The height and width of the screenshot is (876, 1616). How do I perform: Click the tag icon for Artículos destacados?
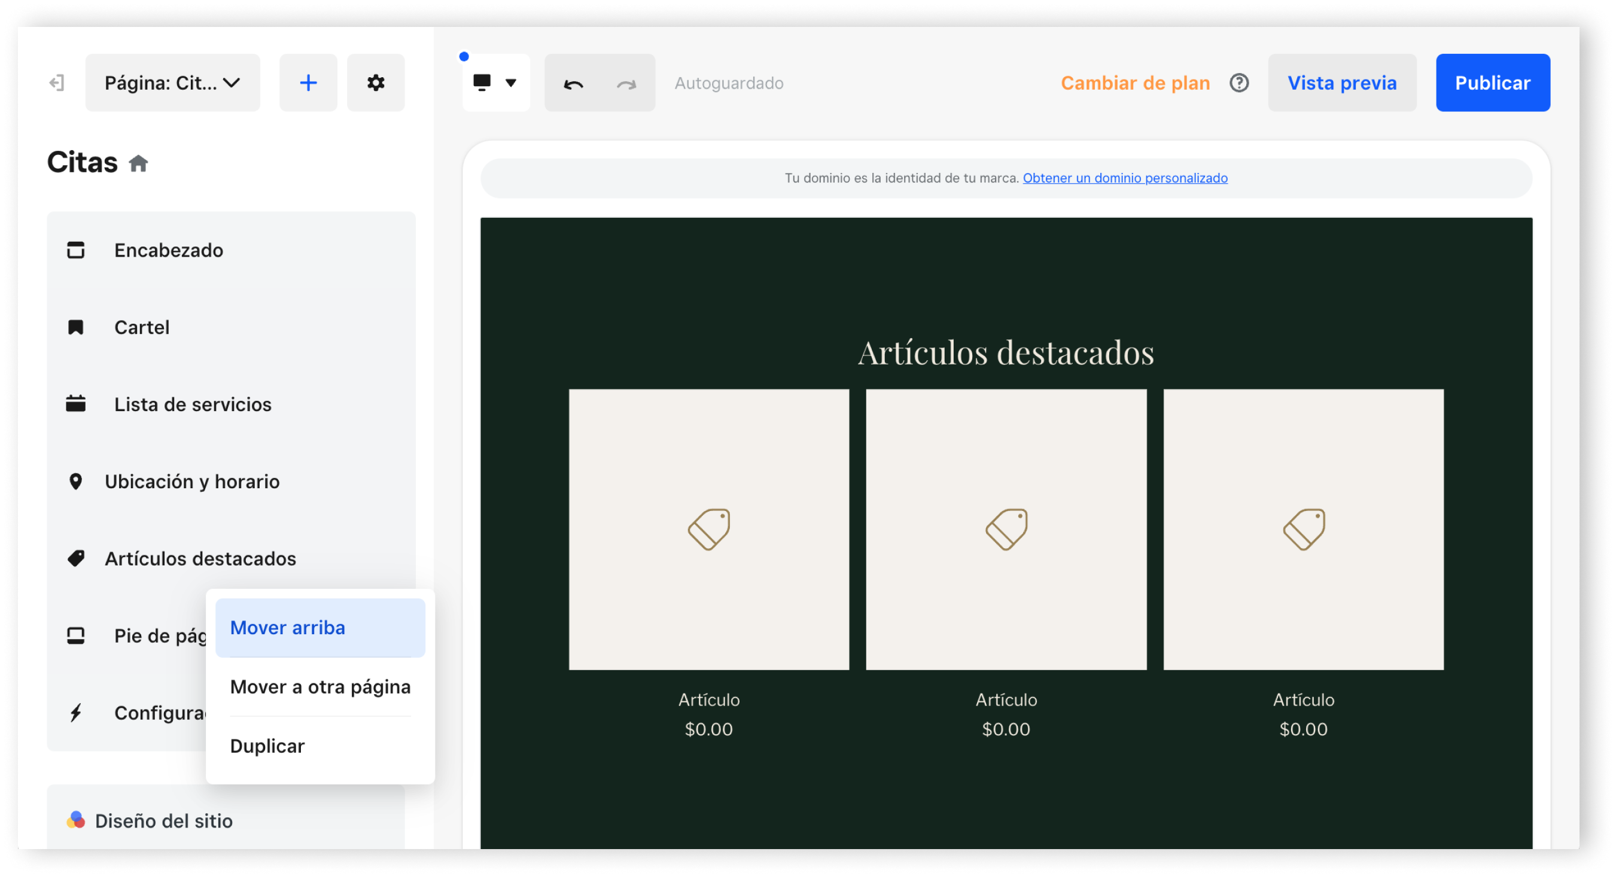pyautogui.click(x=76, y=558)
